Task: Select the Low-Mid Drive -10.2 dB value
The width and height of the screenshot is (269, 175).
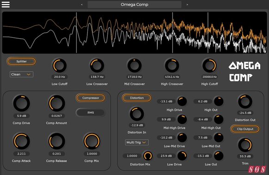Action: (166, 138)
